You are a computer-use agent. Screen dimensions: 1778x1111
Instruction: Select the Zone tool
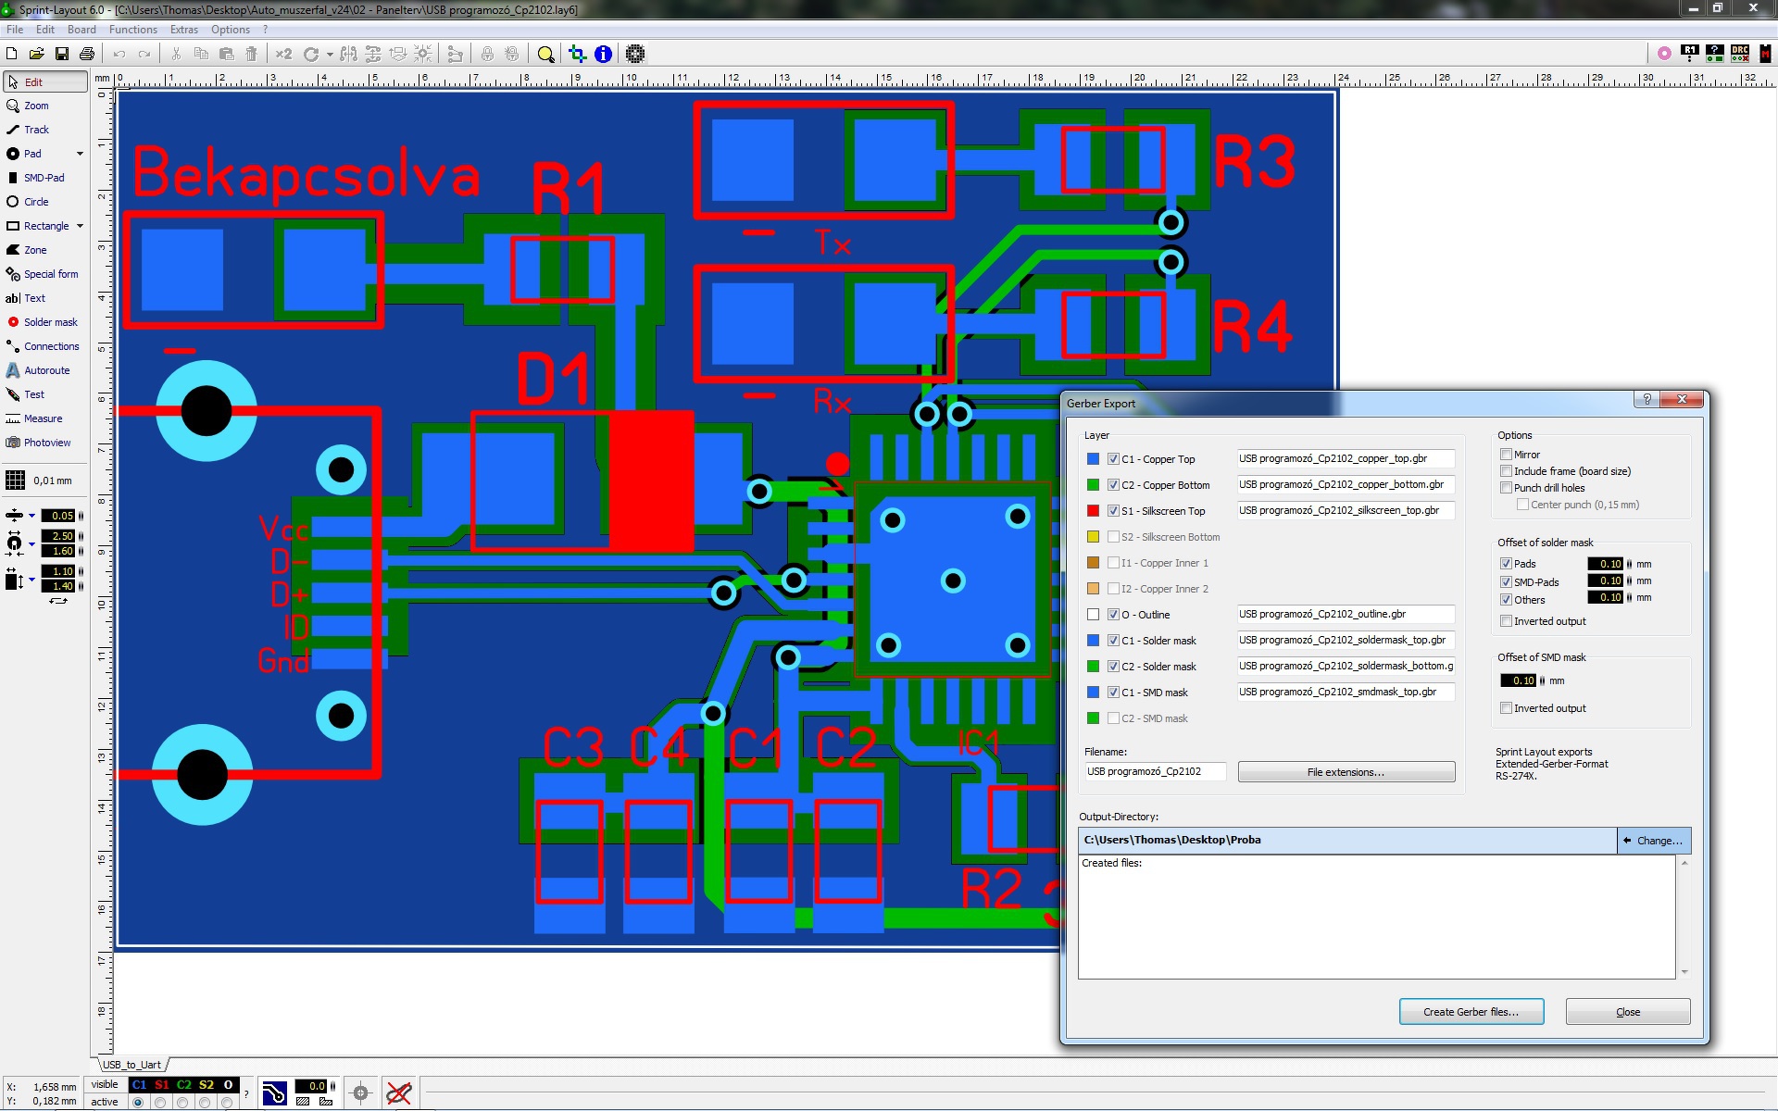point(35,250)
